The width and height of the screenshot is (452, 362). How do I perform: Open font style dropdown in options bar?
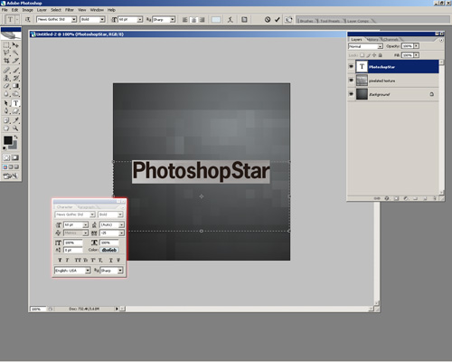tap(102, 20)
